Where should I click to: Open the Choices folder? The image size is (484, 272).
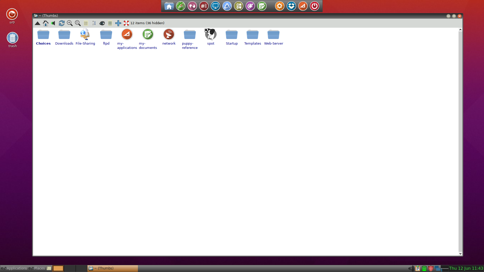click(43, 37)
